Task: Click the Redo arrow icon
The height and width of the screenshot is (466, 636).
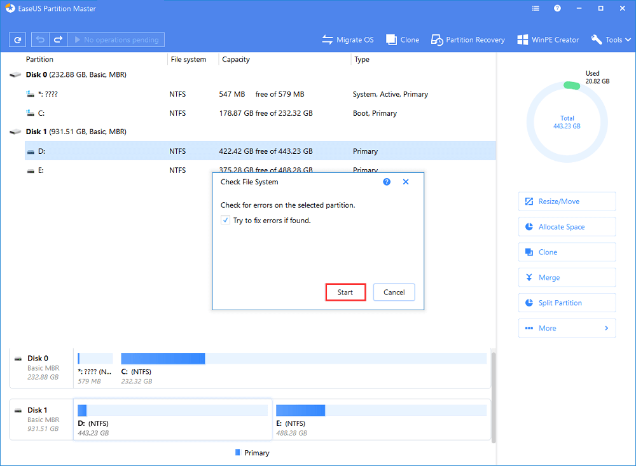Action: [58, 39]
